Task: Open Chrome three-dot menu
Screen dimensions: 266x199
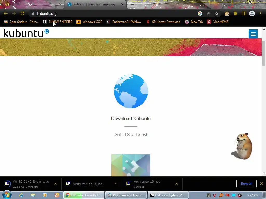Action: pyautogui.click(x=260, y=13)
